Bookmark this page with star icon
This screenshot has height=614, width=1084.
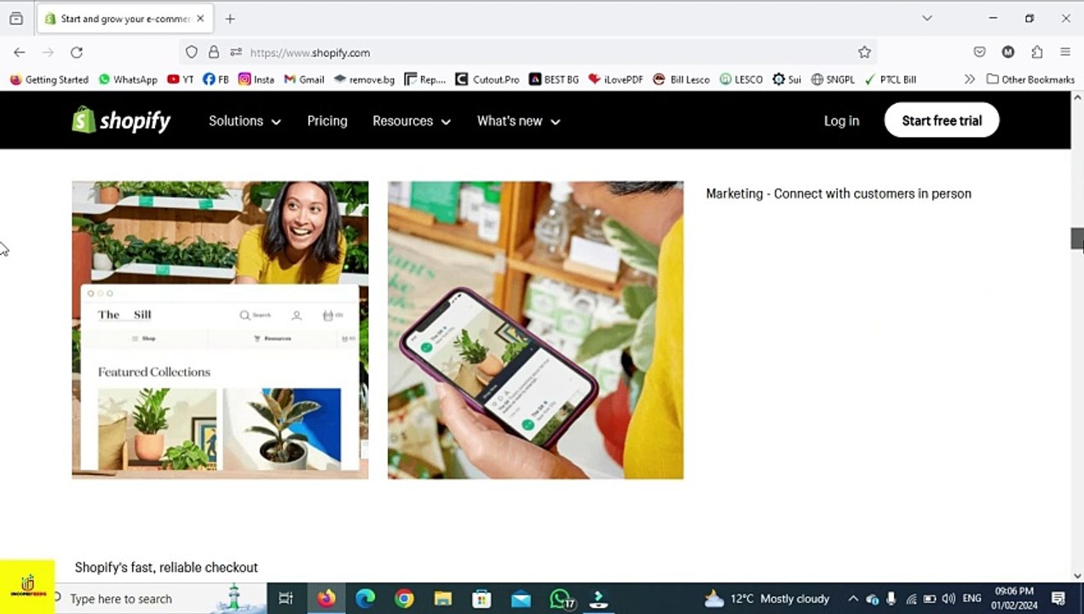pos(864,52)
